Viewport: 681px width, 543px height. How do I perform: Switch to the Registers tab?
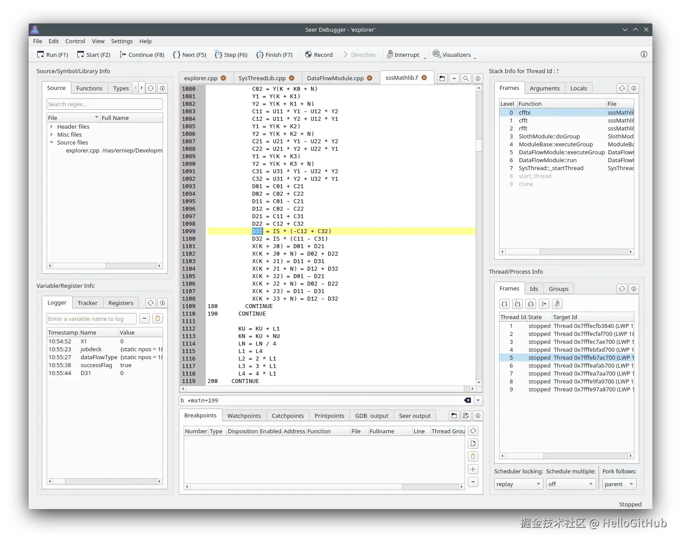(121, 303)
